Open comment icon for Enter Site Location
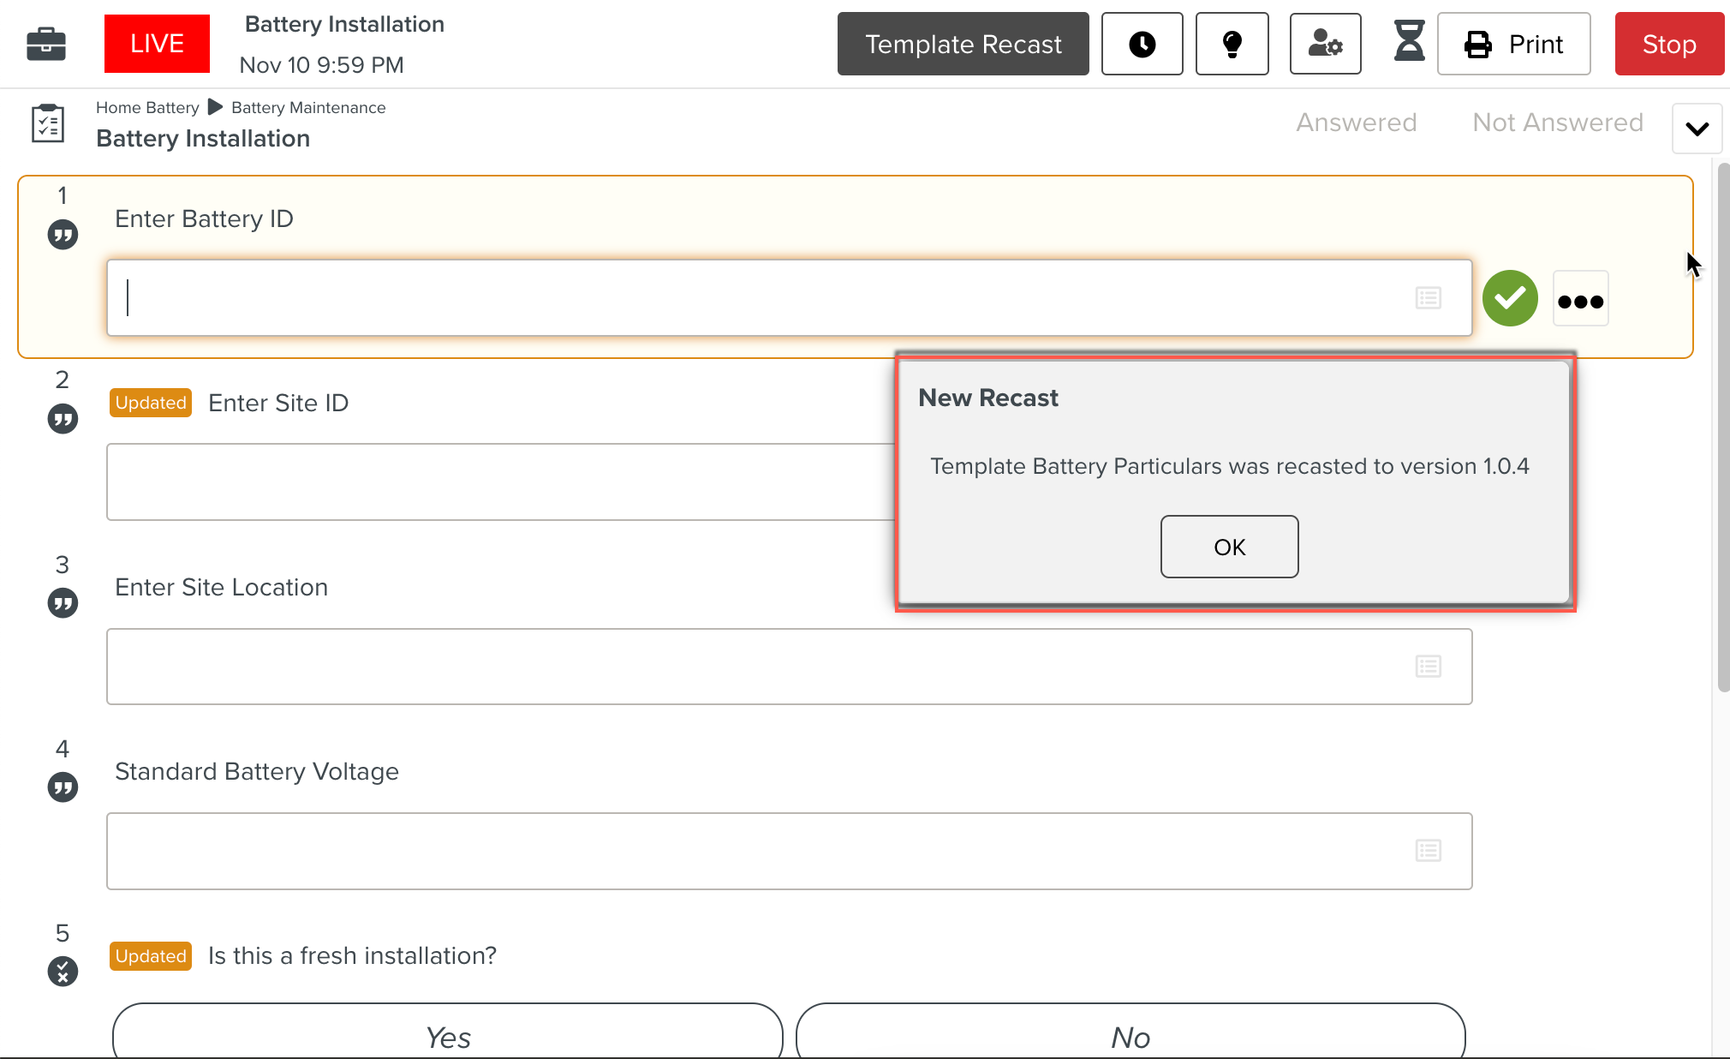This screenshot has width=1730, height=1059. [x=63, y=603]
